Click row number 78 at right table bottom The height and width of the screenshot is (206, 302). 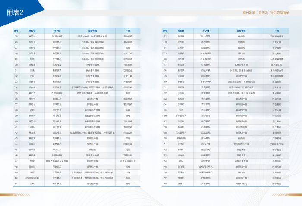point(165,183)
